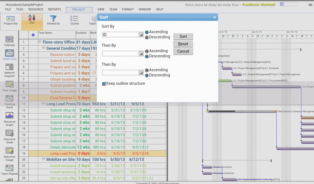Uncheck Keep outline structure

[104, 84]
